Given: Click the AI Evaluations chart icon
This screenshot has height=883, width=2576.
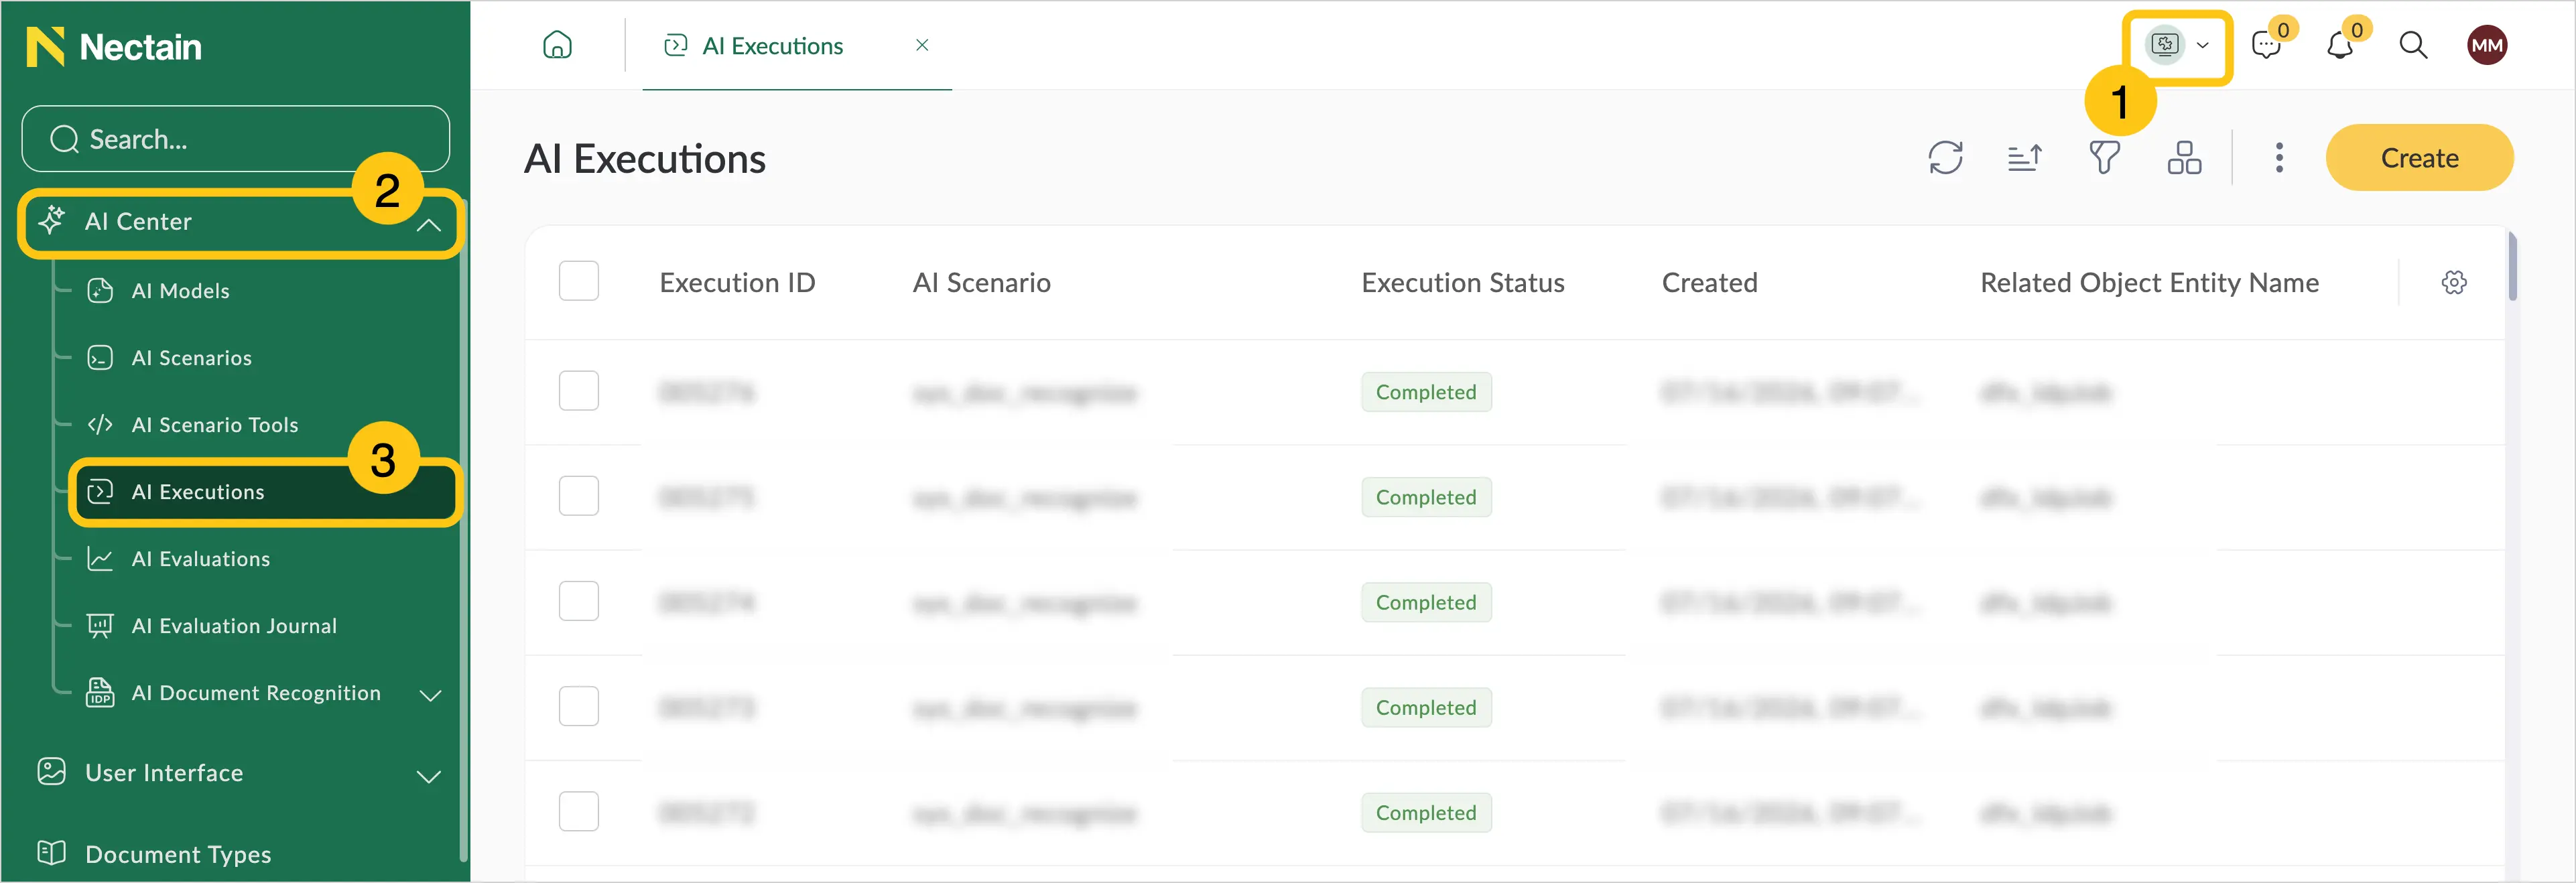Looking at the screenshot, I should [100, 559].
